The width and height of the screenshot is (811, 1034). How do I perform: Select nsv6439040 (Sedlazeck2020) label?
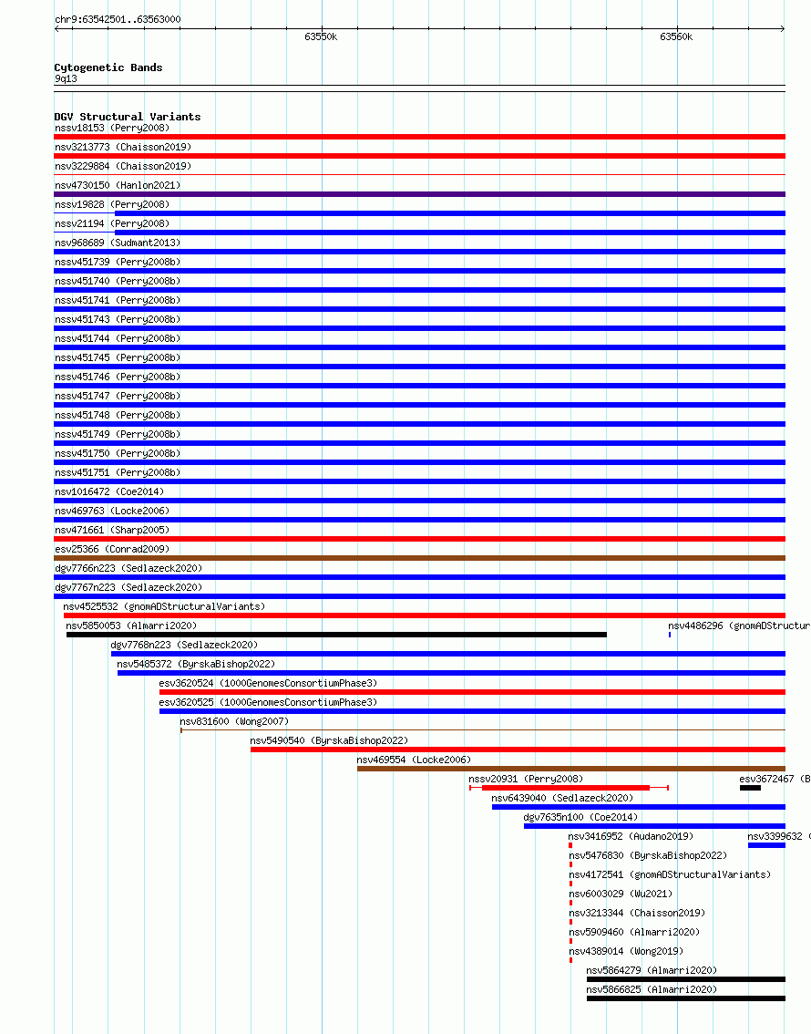coord(562,797)
